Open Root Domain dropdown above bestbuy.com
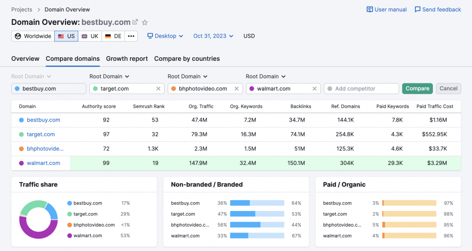This screenshot has width=472, height=251. pos(31,76)
